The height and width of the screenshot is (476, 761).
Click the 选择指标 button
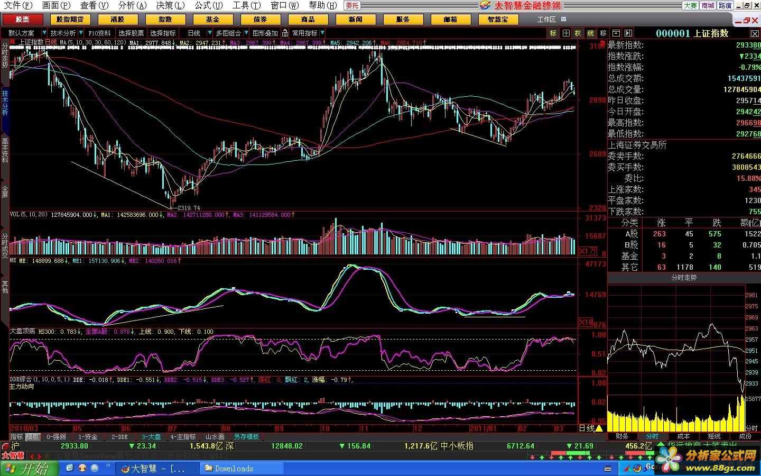(x=163, y=33)
